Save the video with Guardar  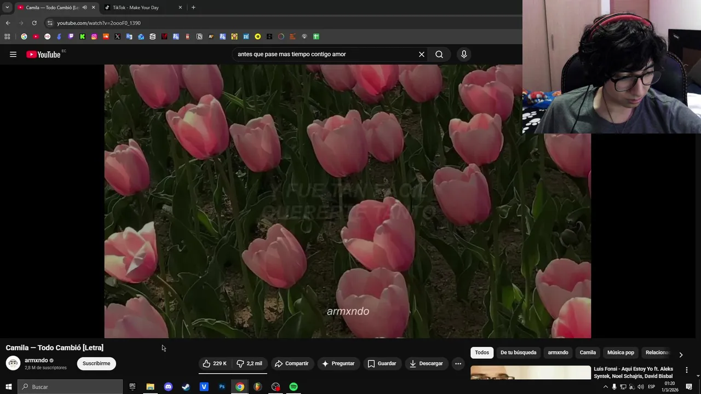[382, 363]
